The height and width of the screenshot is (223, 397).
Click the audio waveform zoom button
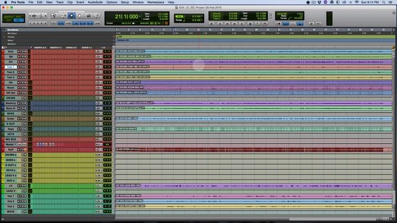pyautogui.click(x=34, y=15)
